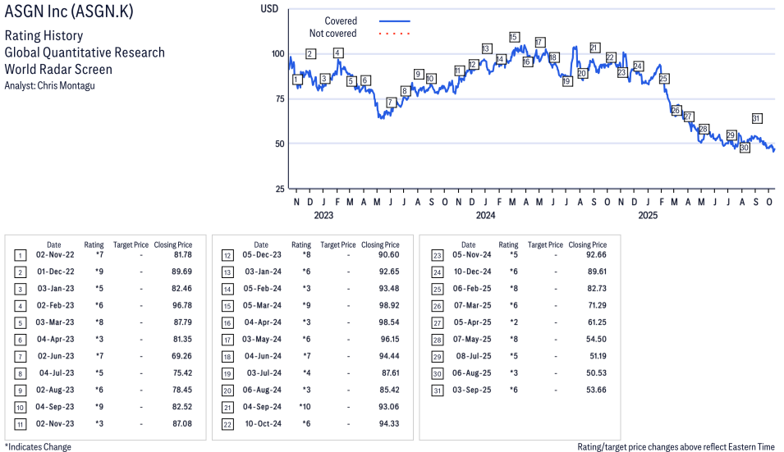Click the Closing Price header in first table
Screen dimensions: 784x452
point(173,244)
